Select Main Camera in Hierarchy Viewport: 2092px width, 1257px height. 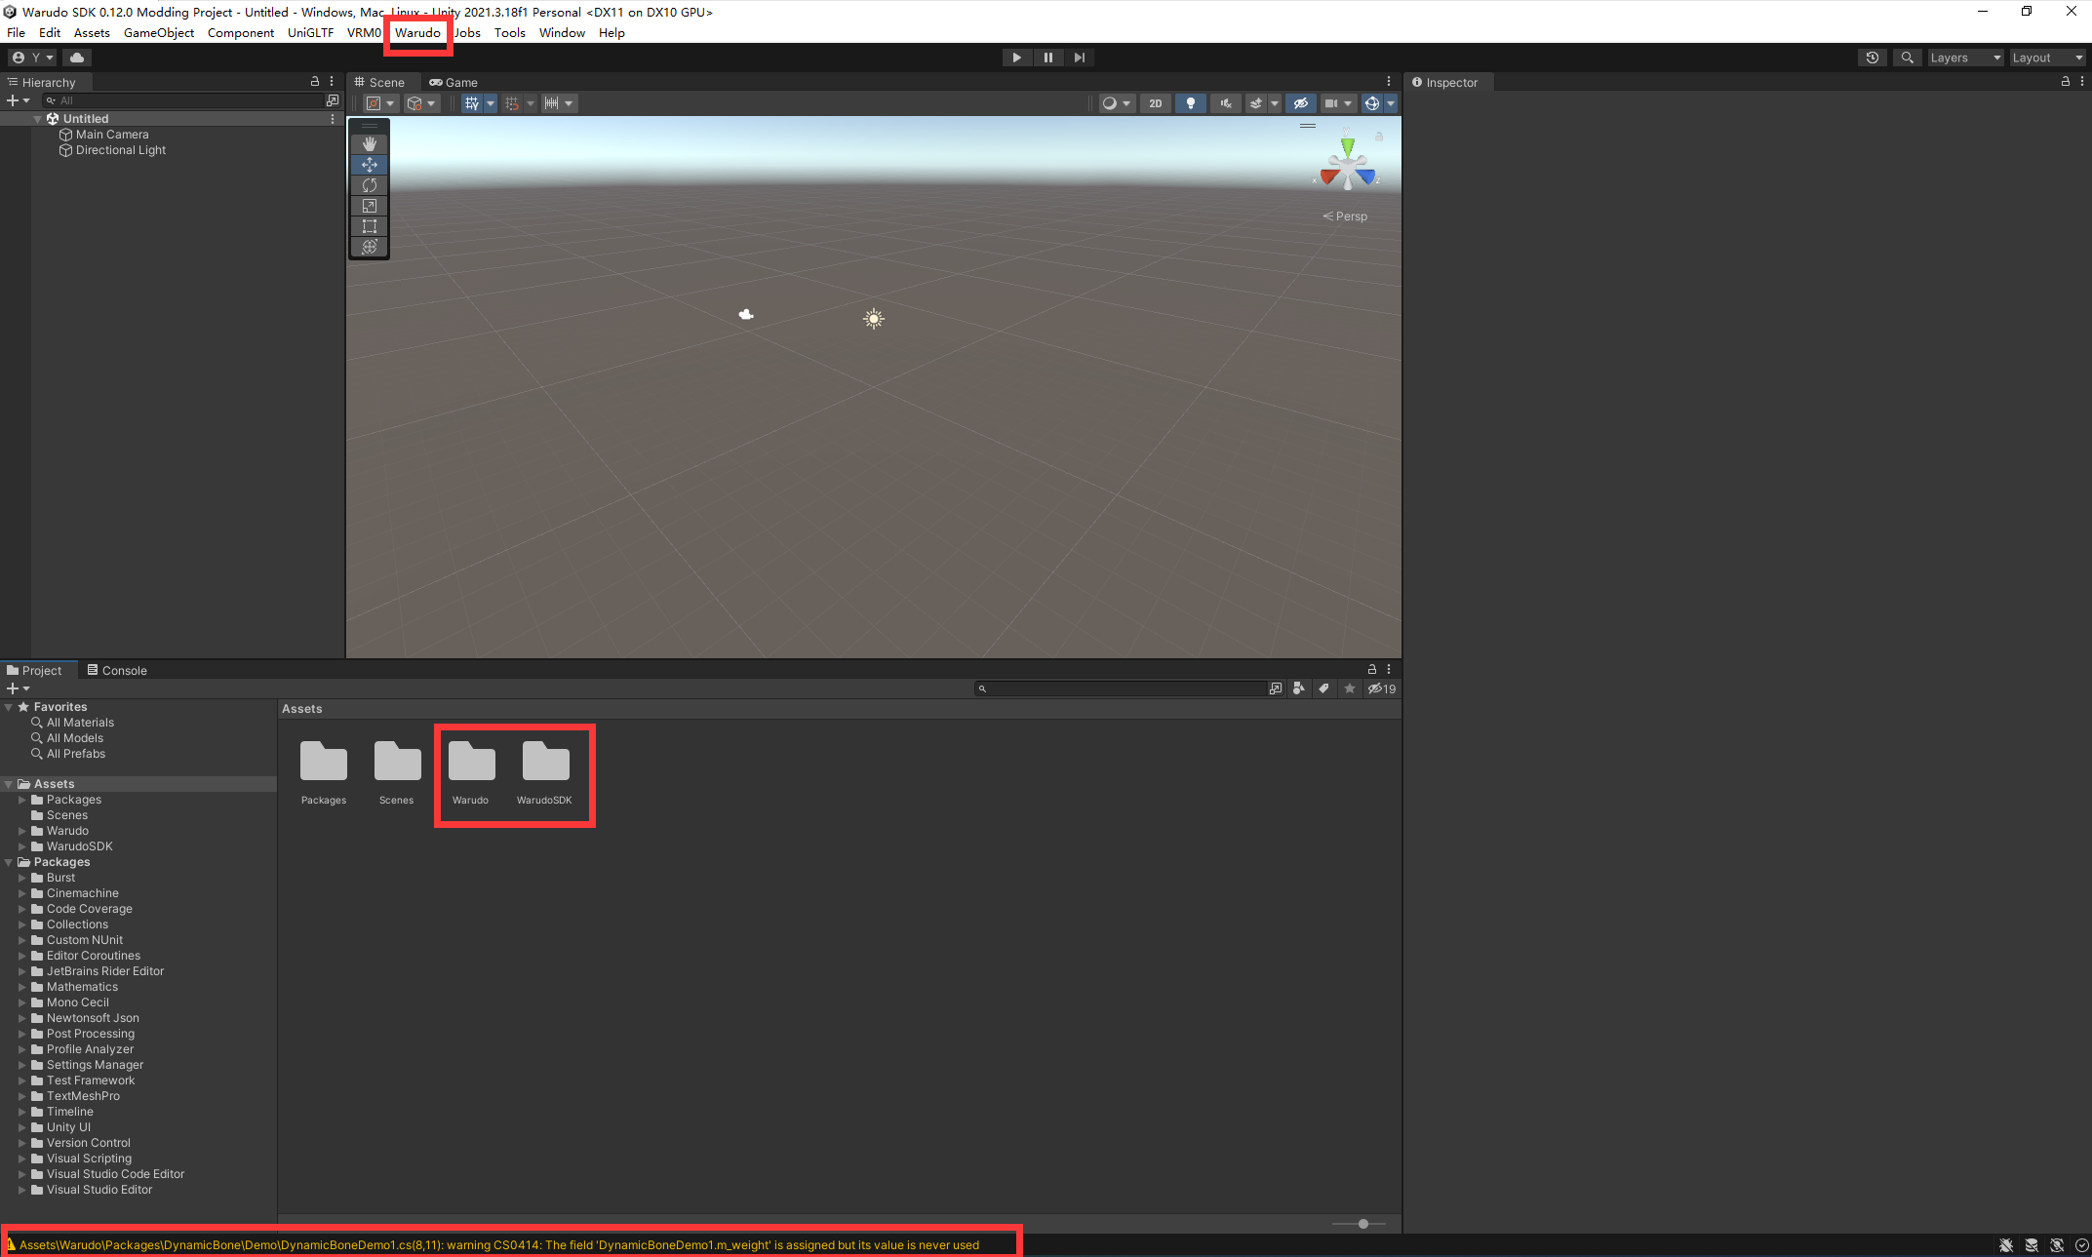click(112, 135)
